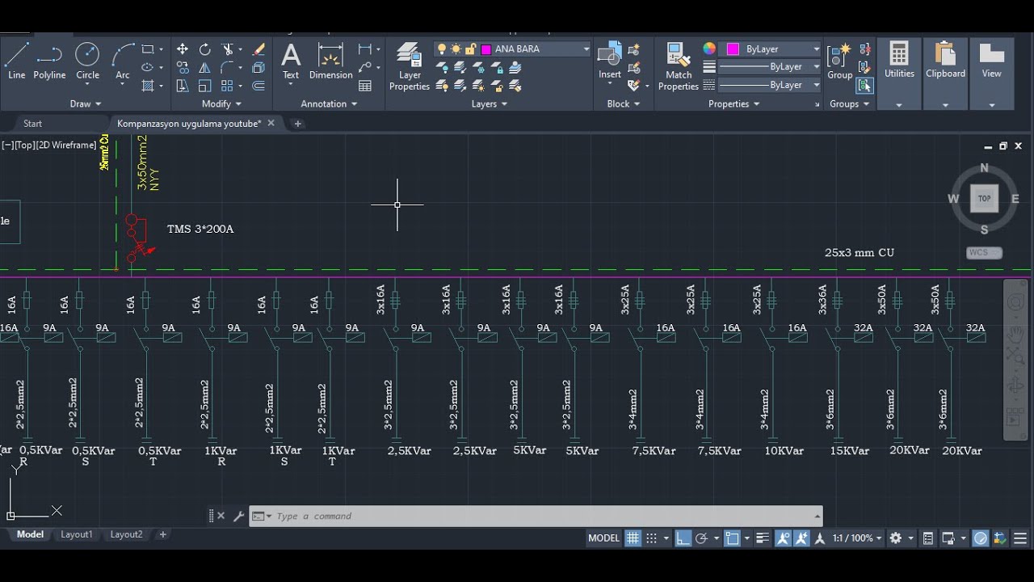
Task: Expand the Modify panel
Action: pyautogui.click(x=221, y=103)
